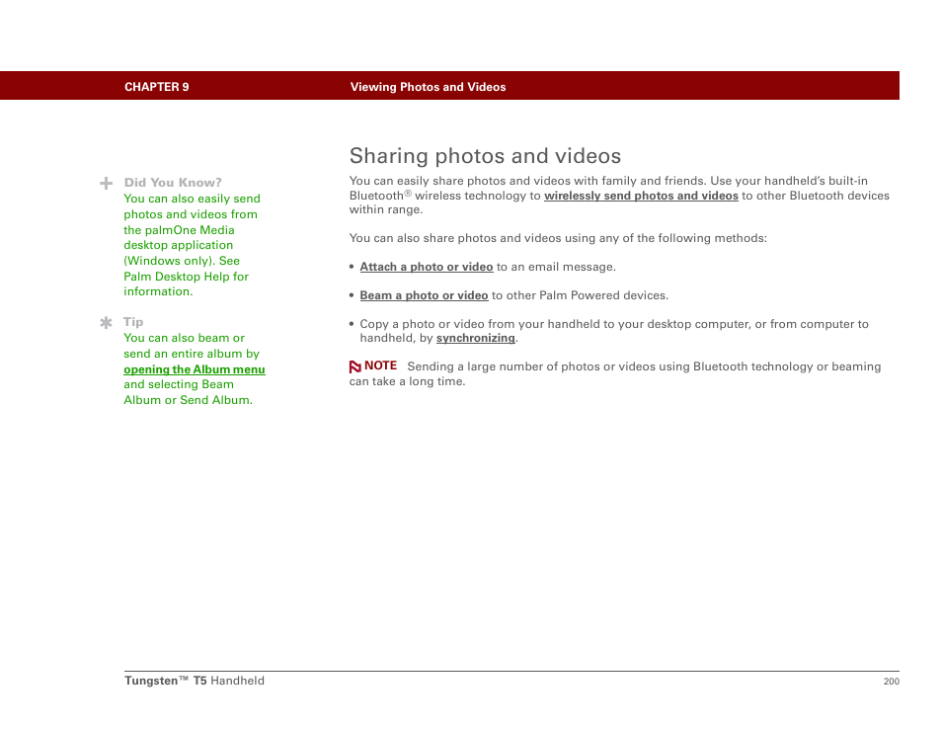Click 'Viewing Photos and Videos' header title

tap(429, 87)
